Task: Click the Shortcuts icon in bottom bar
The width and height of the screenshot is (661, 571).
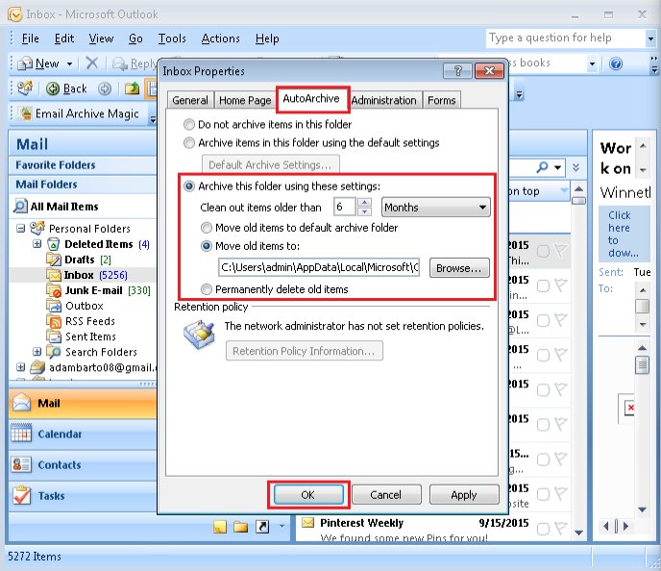Action: [x=262, y=526]
